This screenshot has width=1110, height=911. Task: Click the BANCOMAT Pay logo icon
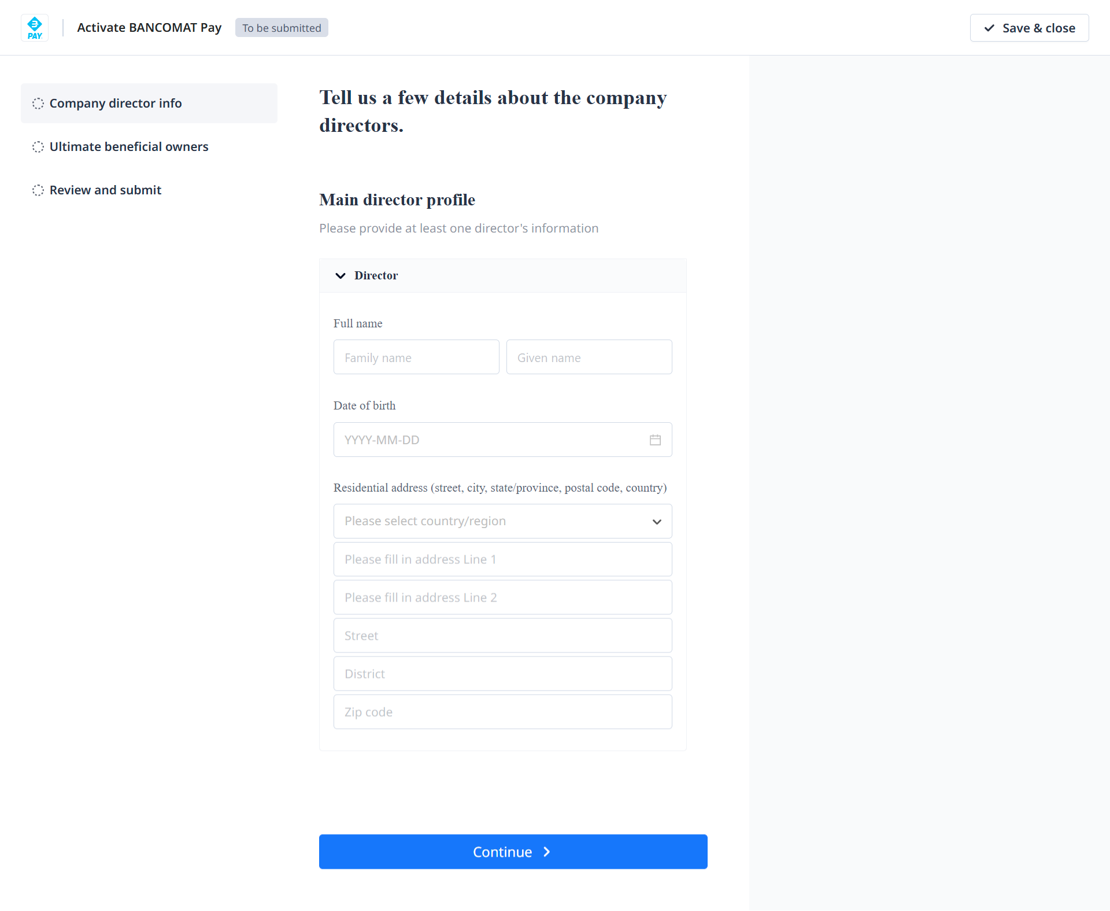click(35, 28)
